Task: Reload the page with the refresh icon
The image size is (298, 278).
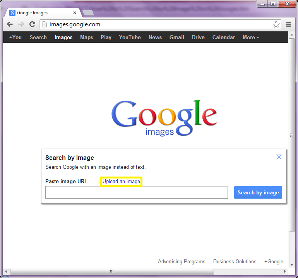Action: [x=32, y=24]
